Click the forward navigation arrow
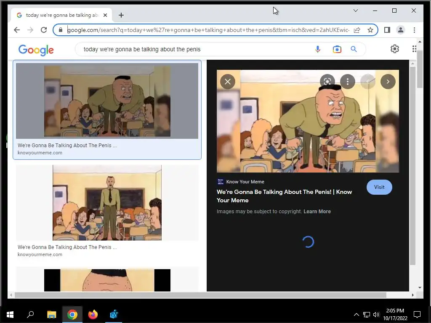431x323 pixels. point(30,30)
